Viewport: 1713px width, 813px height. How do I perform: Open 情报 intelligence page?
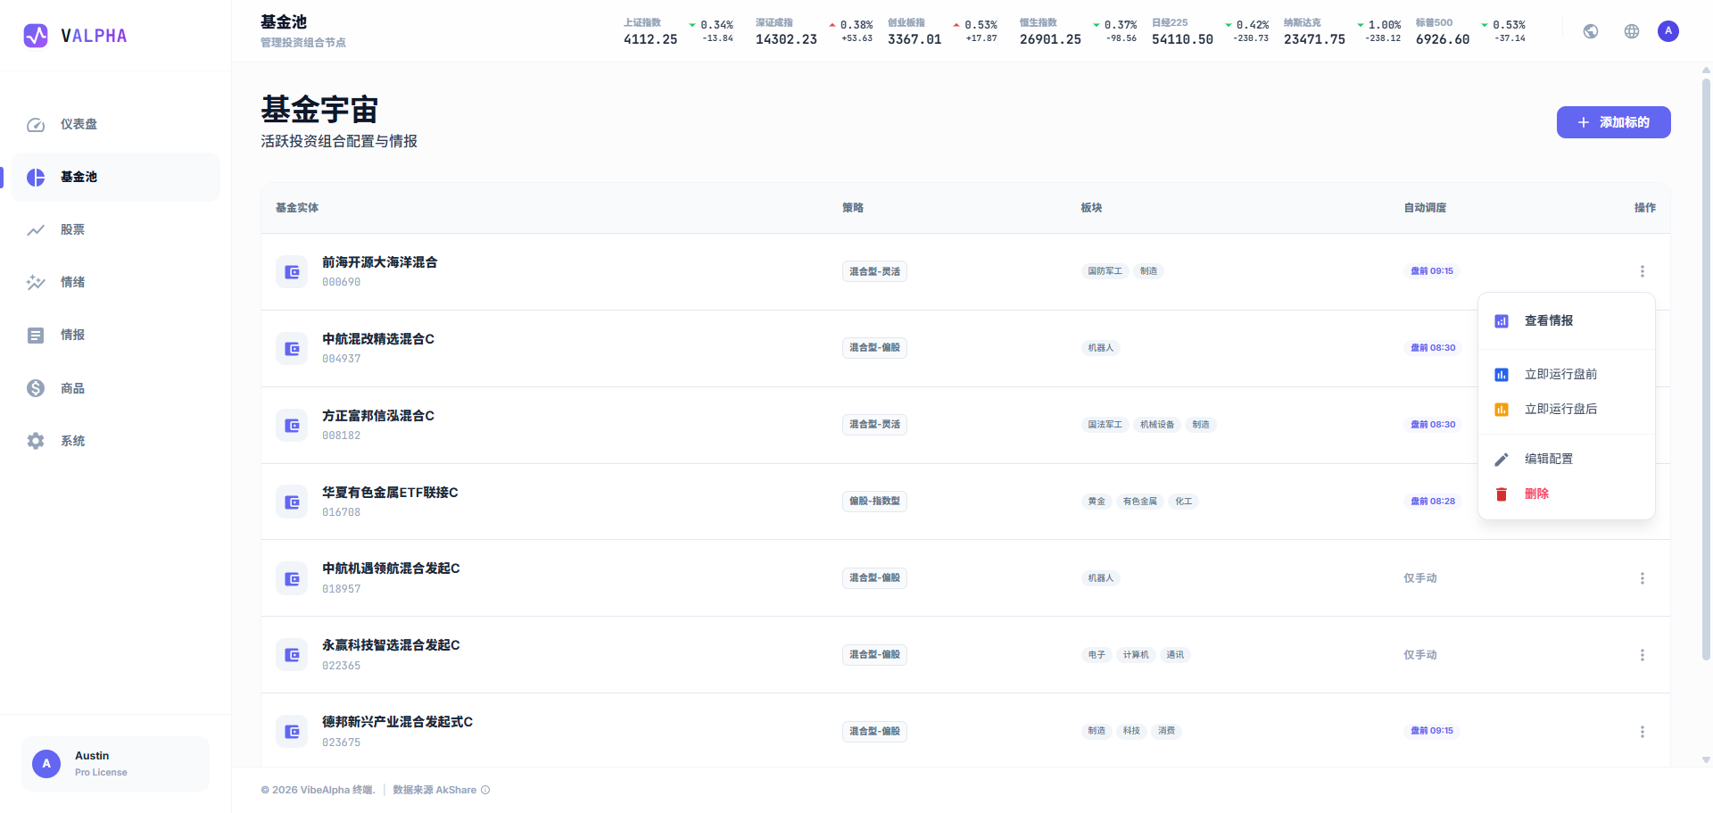click(116, 335)
